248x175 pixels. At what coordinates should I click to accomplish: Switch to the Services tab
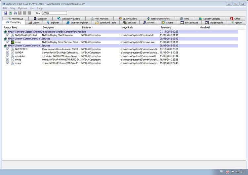tap(130, 22)
